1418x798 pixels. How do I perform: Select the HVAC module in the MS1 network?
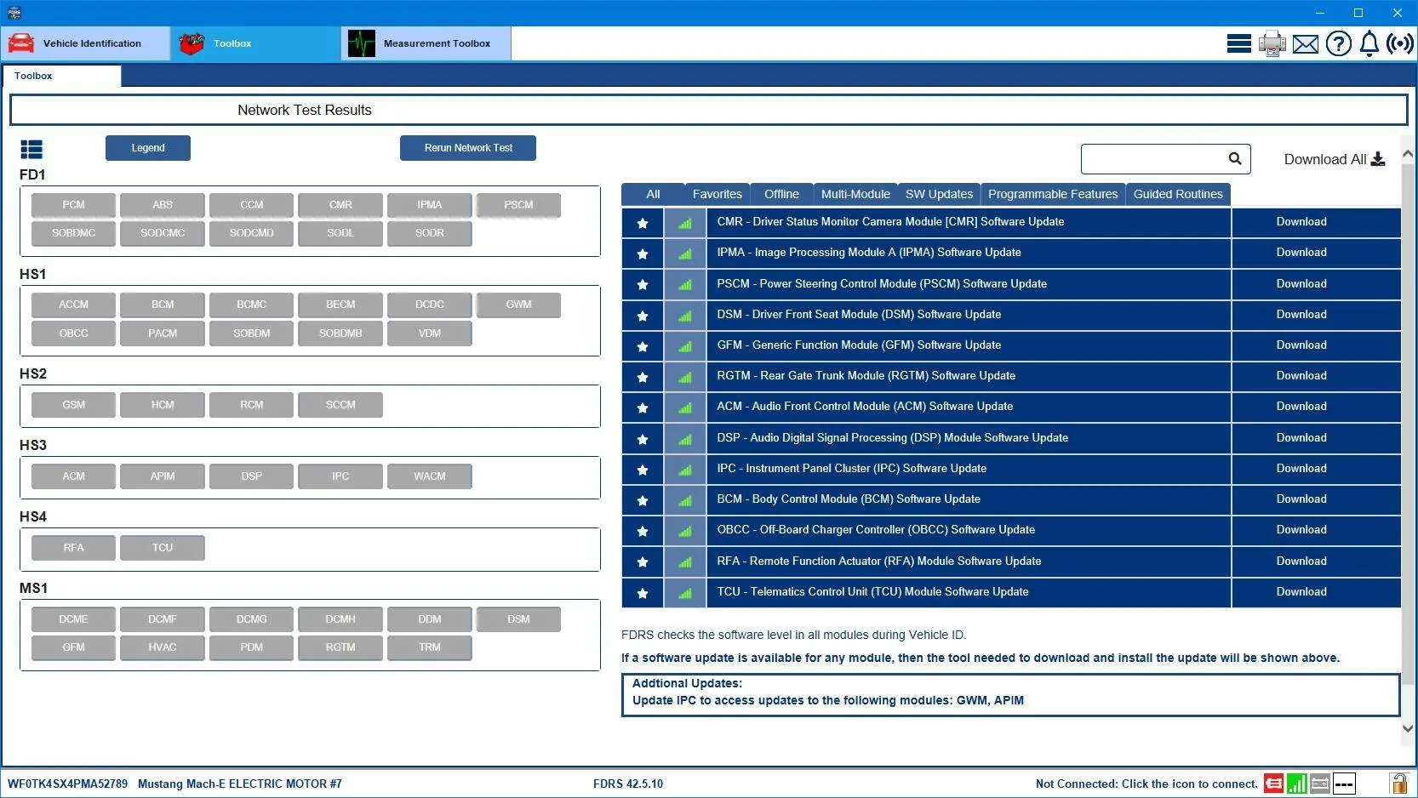(163, 647)
